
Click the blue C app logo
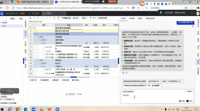pos(2,13)
